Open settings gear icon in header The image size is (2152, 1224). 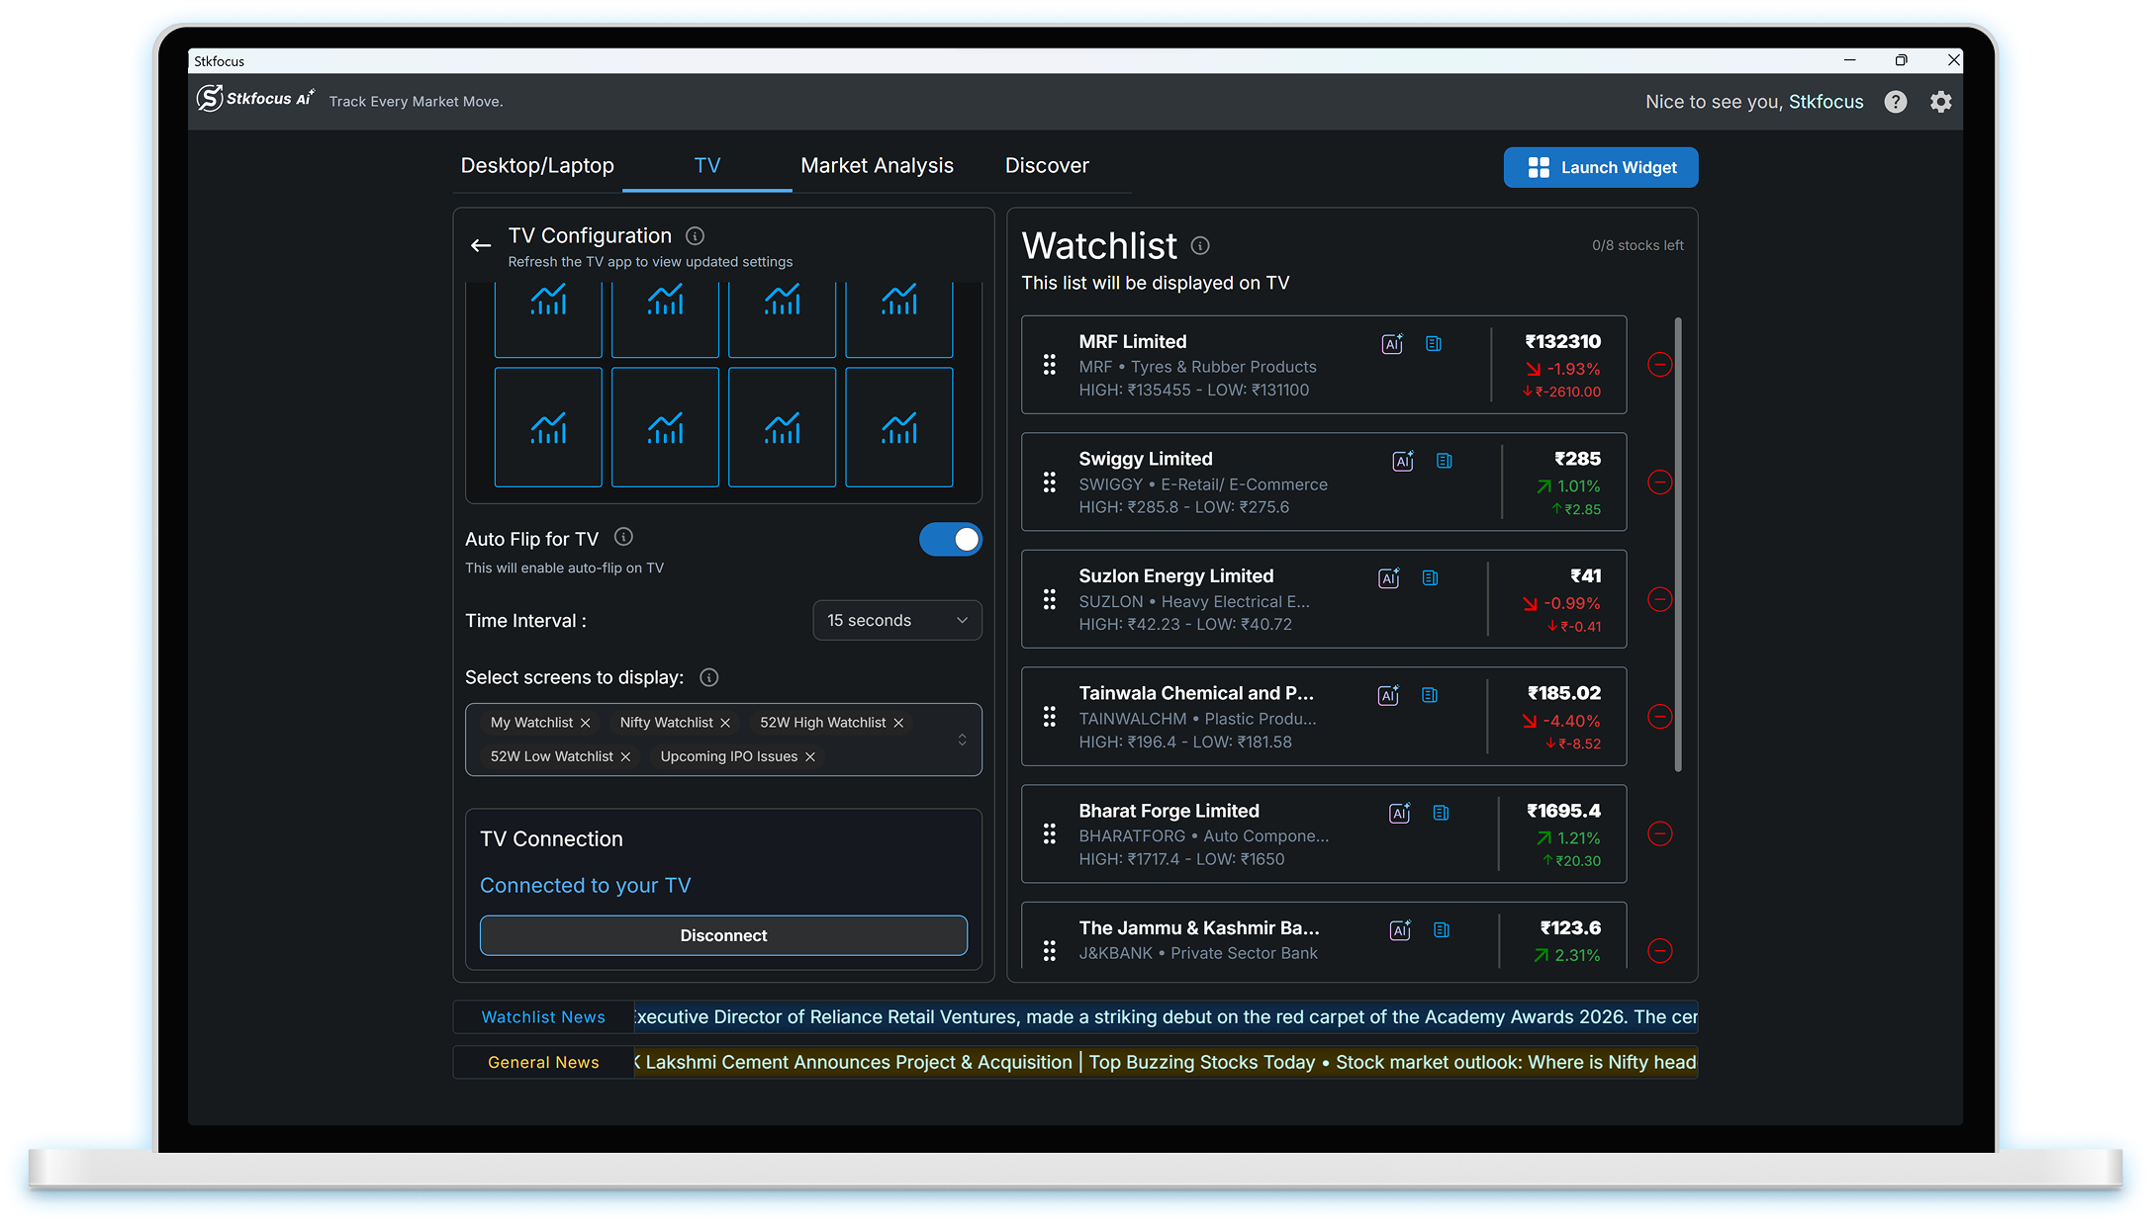(1940, 102)
